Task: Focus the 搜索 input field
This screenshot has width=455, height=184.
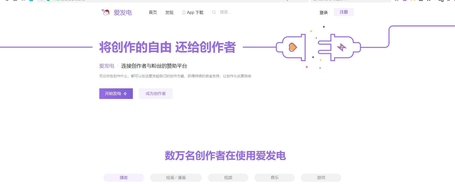Action: click(226, 12)
